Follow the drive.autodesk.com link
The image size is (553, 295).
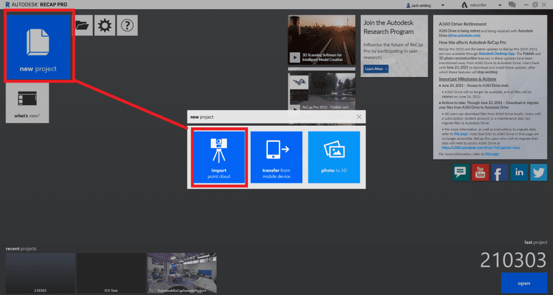(464, 36)
